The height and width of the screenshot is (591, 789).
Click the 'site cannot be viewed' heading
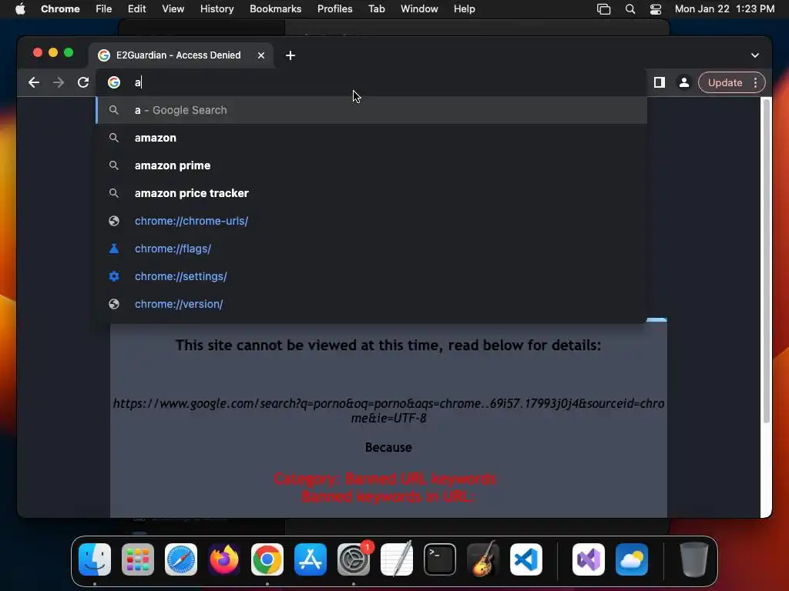388,346
